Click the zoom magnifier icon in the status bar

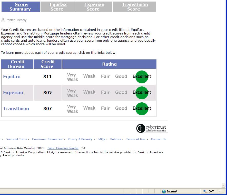point(205,191)
